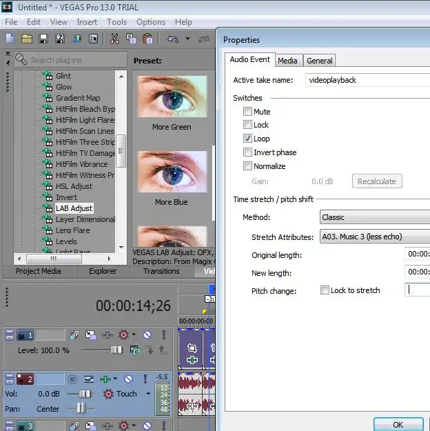Select the Glint effect in the list

pyautogui.click(x=63, y=76)
